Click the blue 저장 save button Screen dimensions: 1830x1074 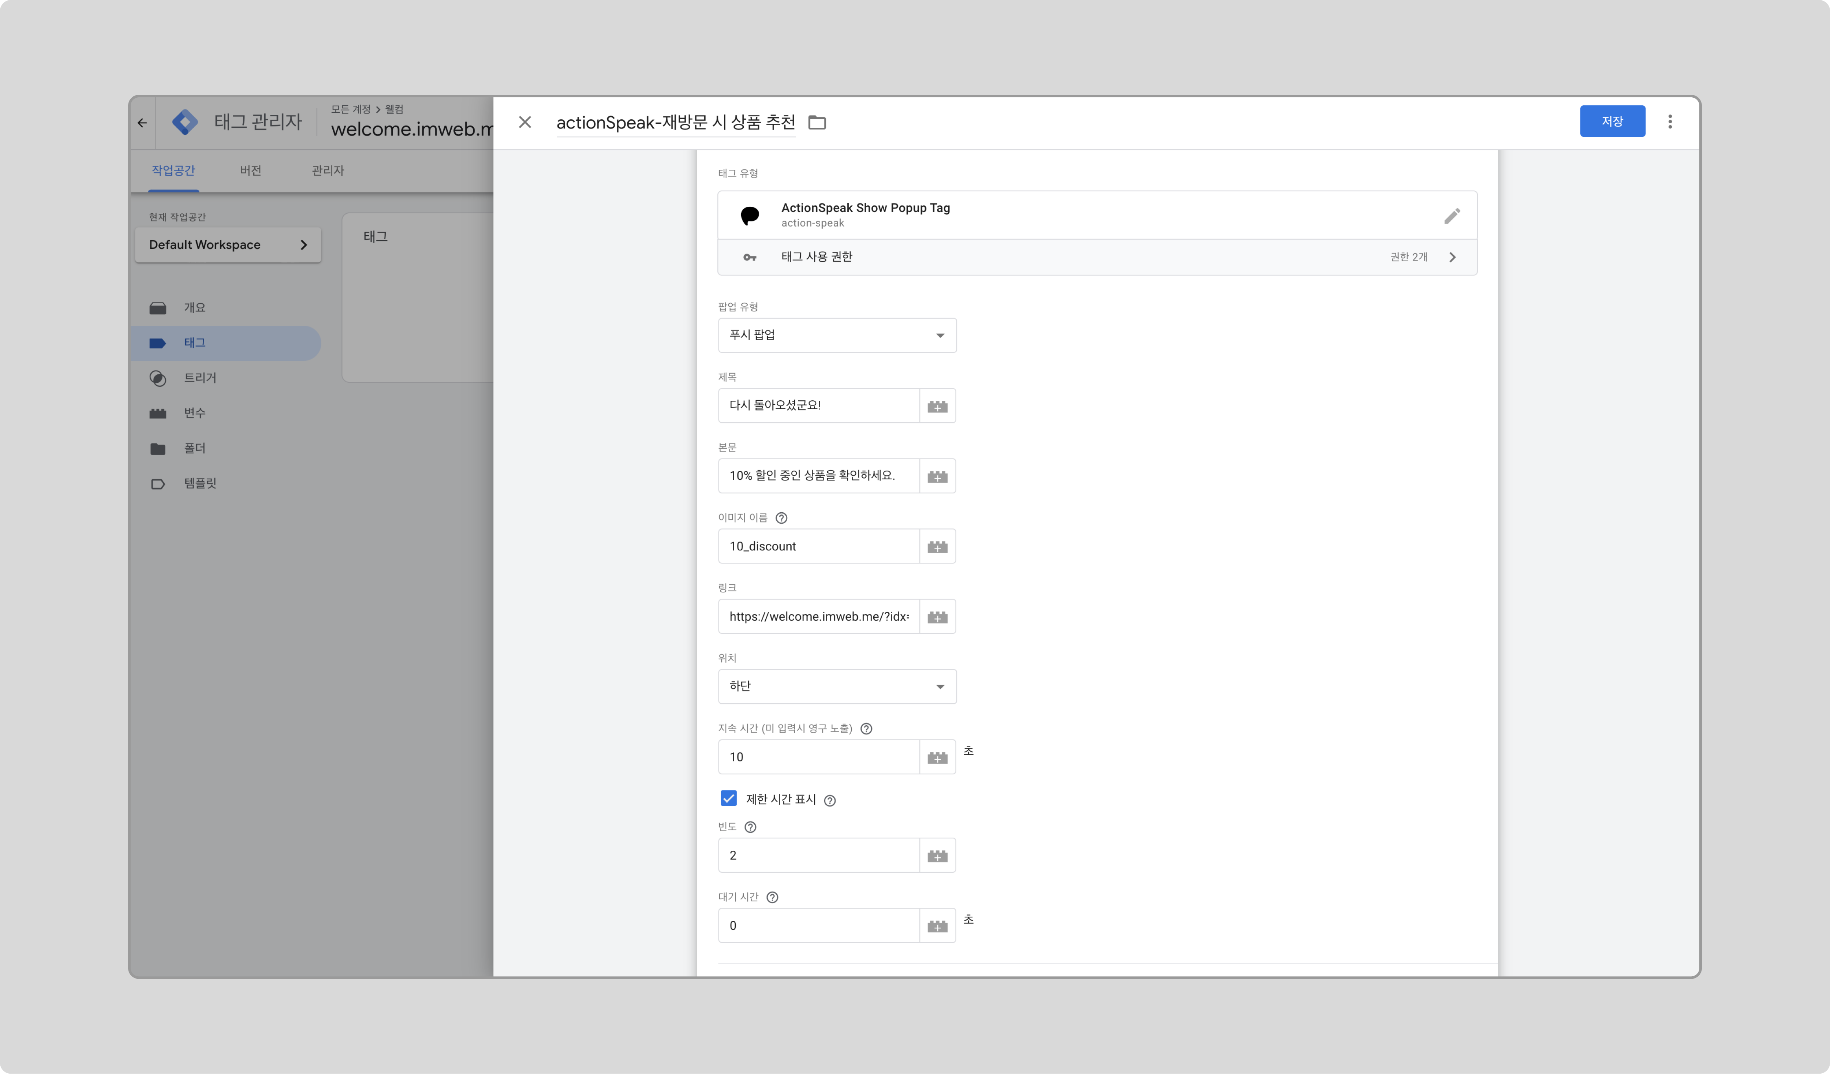(x=1612, y=121)
